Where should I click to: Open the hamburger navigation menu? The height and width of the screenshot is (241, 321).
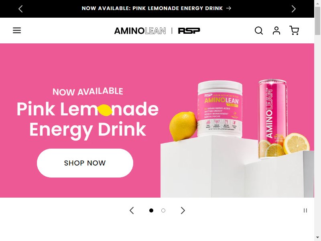17,31
